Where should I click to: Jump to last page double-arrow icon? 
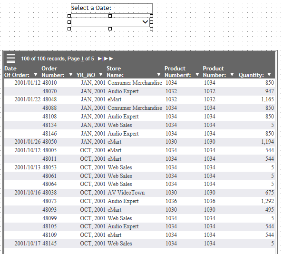coord(108,59)
